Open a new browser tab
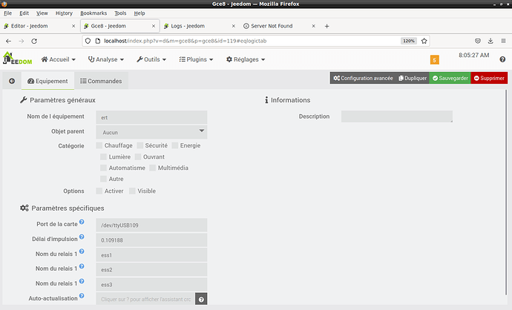 [x=326, y=26]
